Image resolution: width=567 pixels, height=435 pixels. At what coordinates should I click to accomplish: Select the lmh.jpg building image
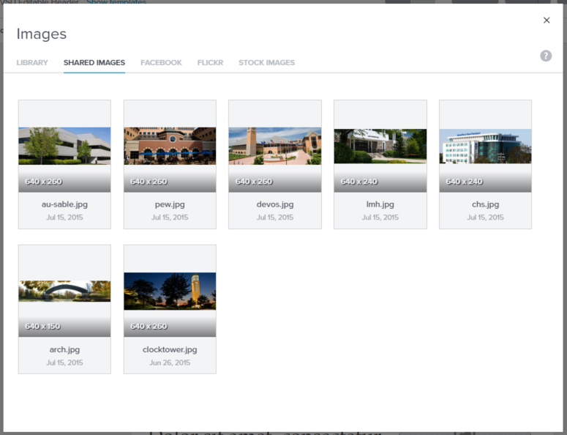(x=380, y=146)
